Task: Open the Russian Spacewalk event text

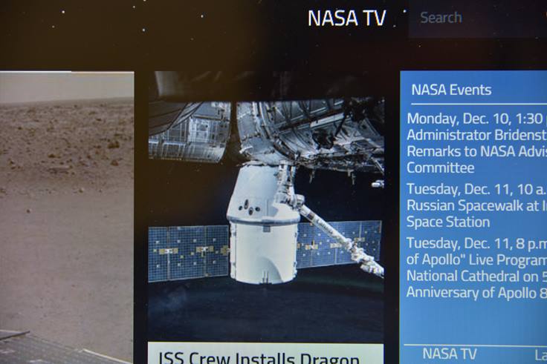Action: click(x=476, y=205)
